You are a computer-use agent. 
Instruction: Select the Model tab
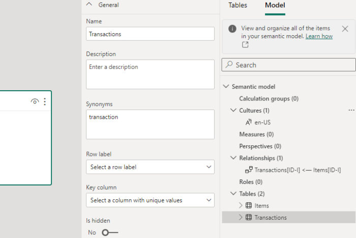275,5
